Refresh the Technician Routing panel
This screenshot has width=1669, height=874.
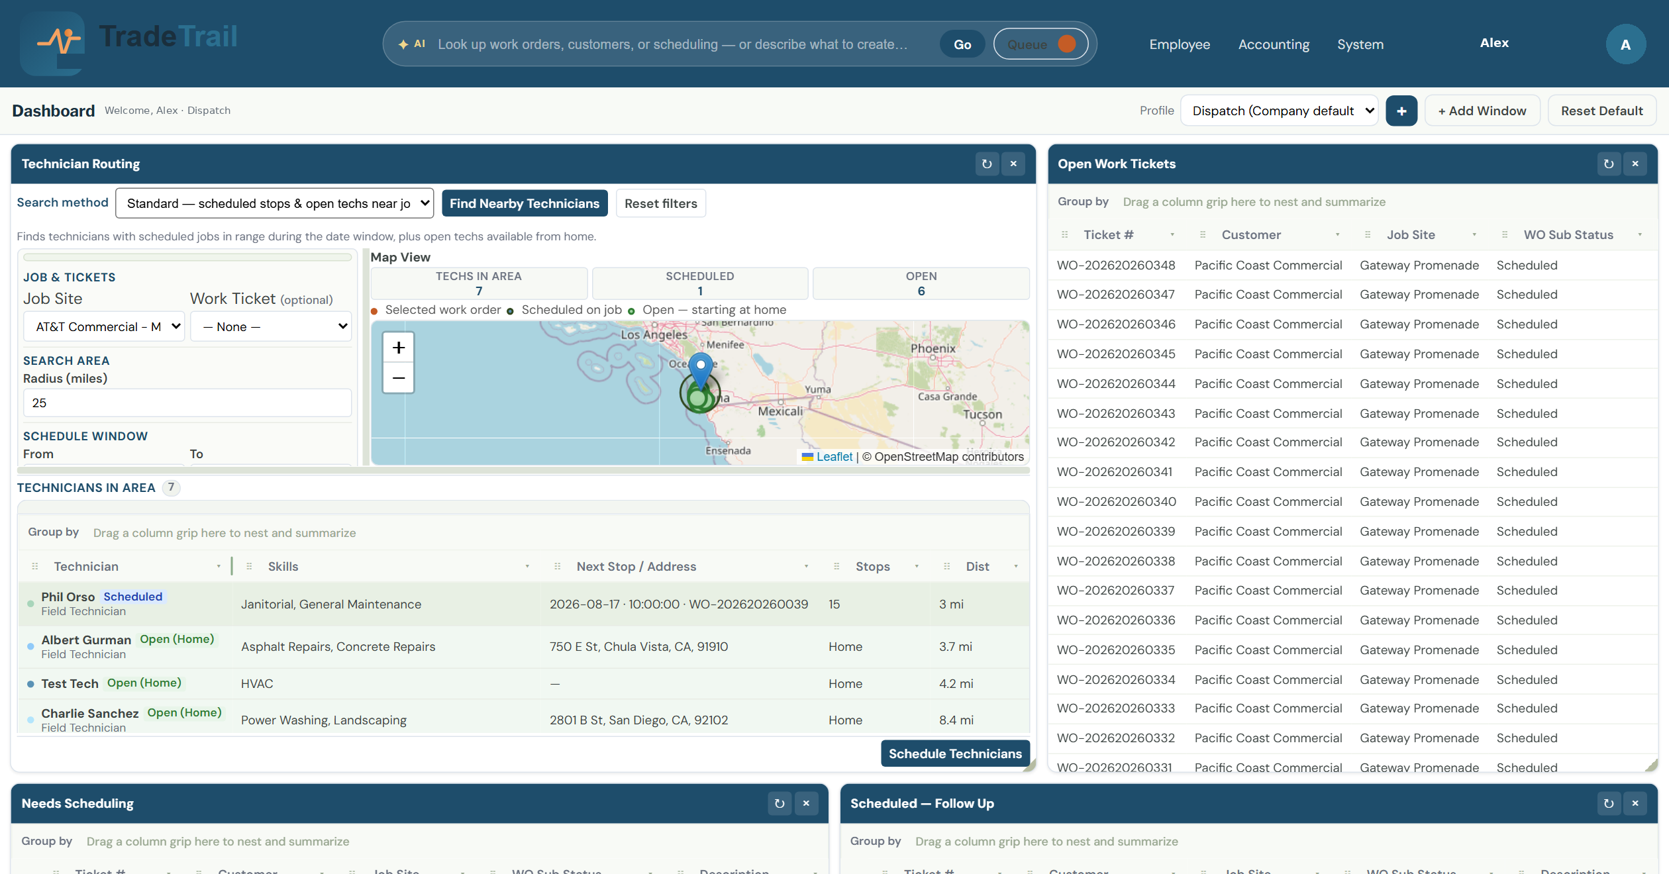point(987,164)
